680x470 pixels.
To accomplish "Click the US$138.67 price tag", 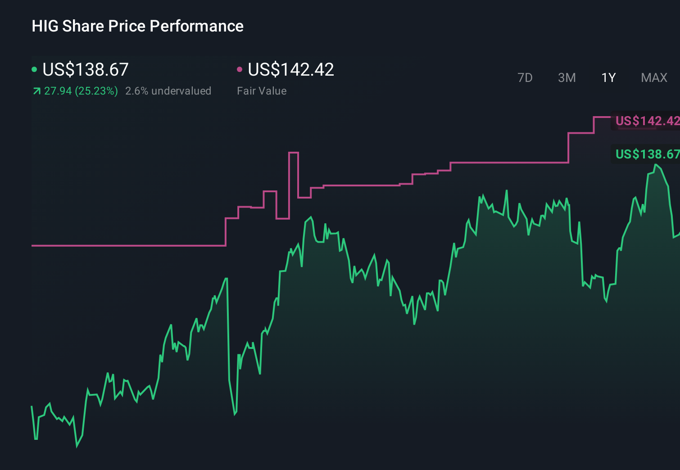I will tap(646, 154).
